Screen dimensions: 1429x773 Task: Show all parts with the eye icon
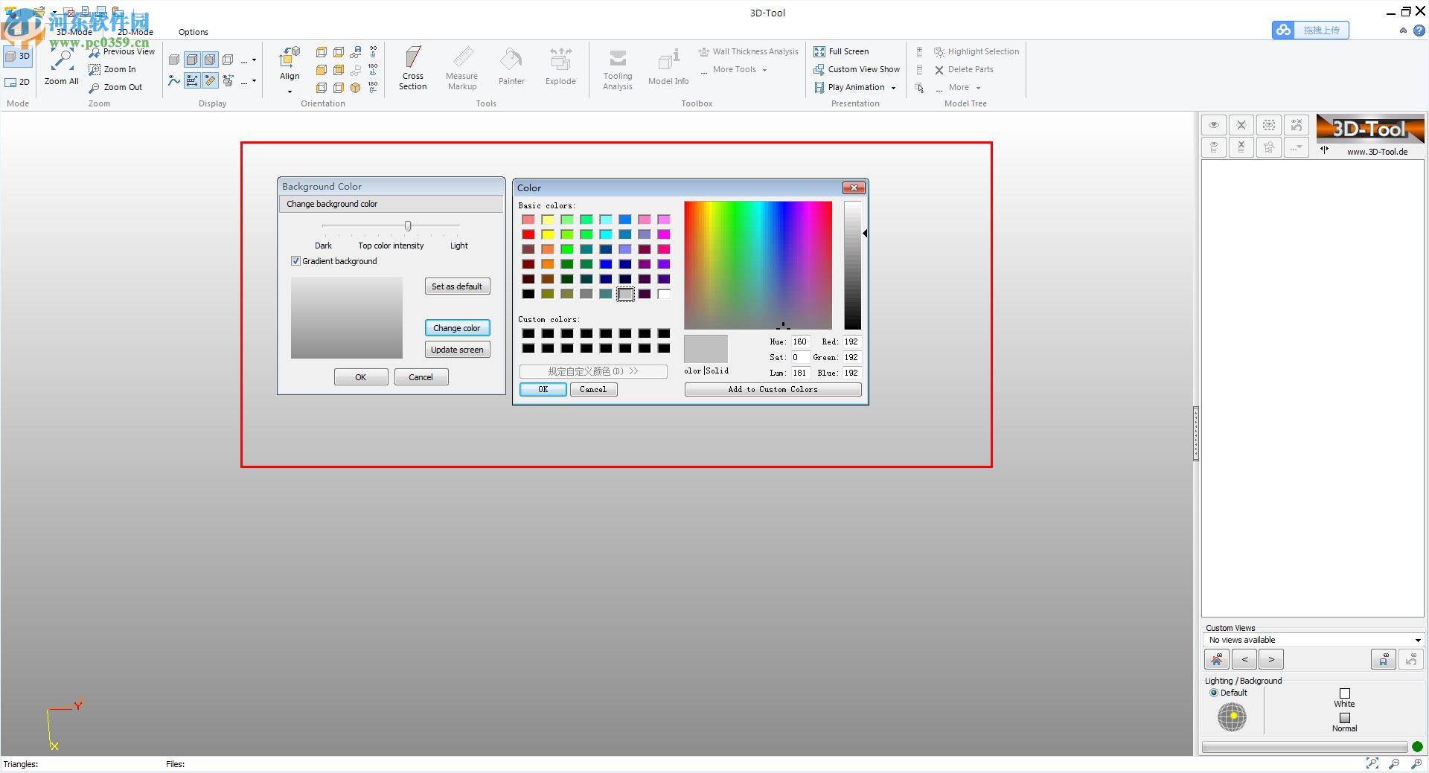pos(1213,125)
